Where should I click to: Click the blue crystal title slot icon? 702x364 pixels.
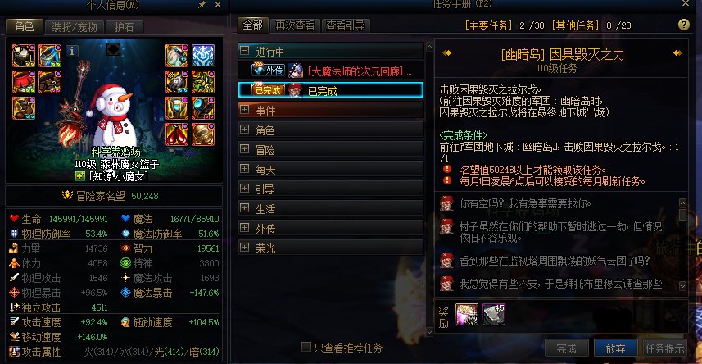click(203, 56)
